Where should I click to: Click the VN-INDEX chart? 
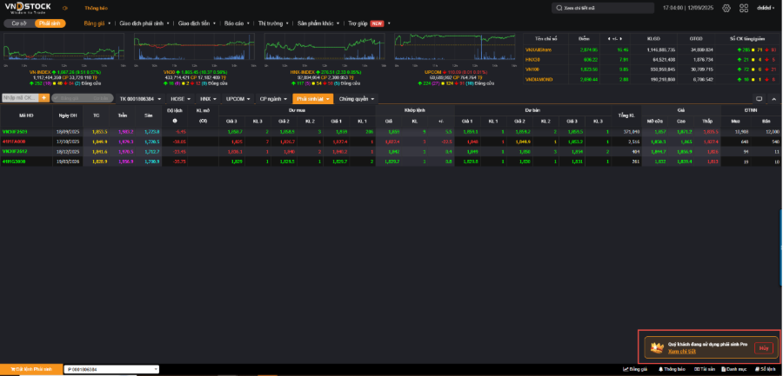[x=64, y=47]
